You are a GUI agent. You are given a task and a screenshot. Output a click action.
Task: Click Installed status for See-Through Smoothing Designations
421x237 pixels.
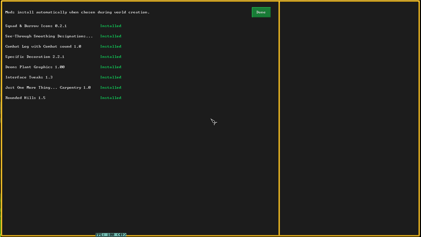coord(111,36)
